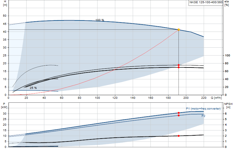
Task: Click the H [m] axis title
Action: click(5, 3)
